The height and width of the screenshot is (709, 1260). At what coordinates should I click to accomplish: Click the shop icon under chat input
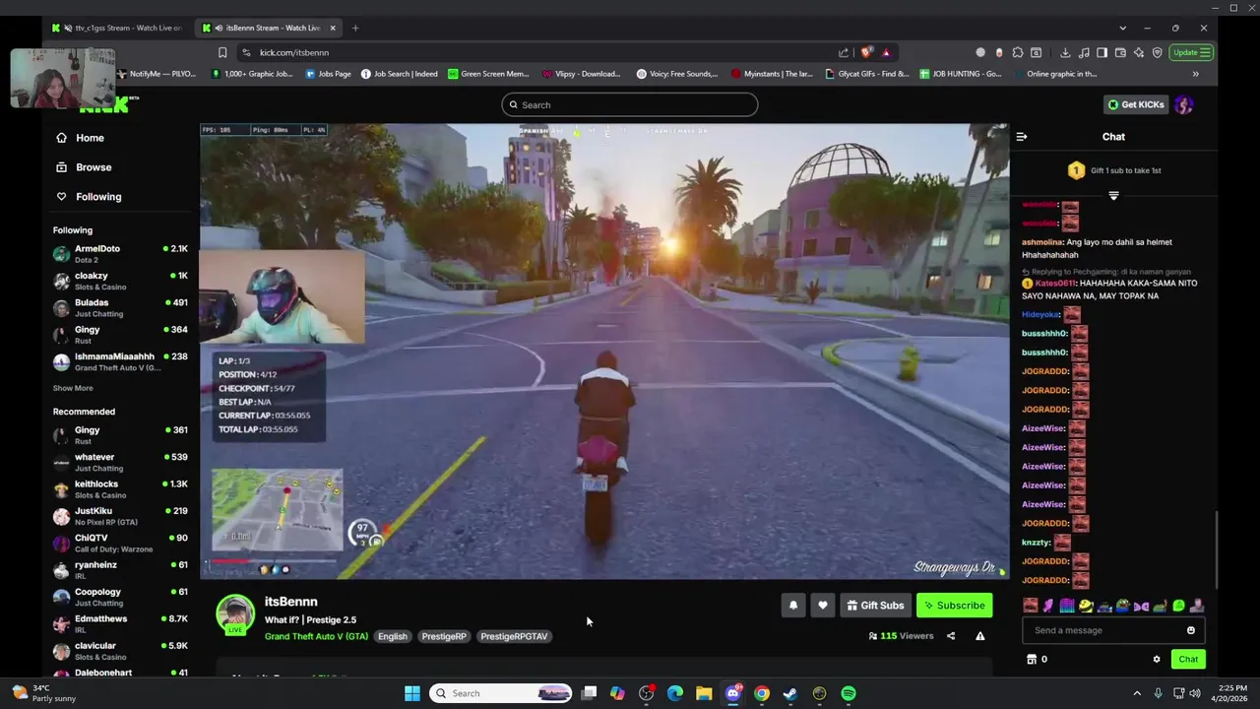point(1032,660)
